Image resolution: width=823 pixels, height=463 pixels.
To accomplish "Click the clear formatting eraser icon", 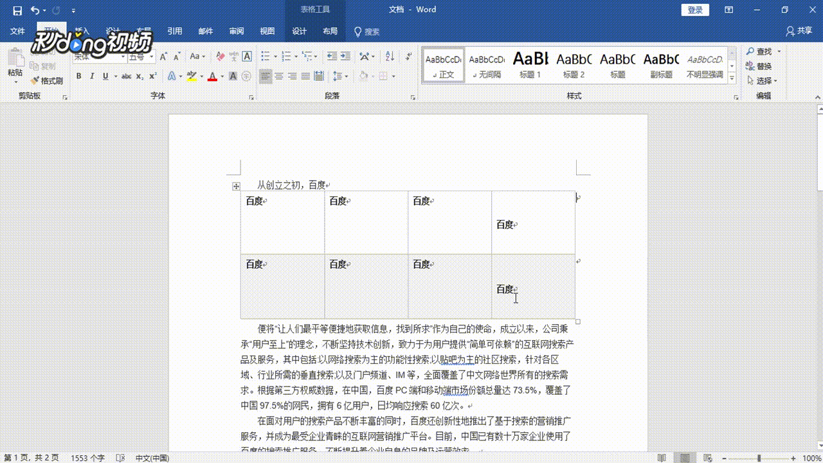I will click(221, 57).
